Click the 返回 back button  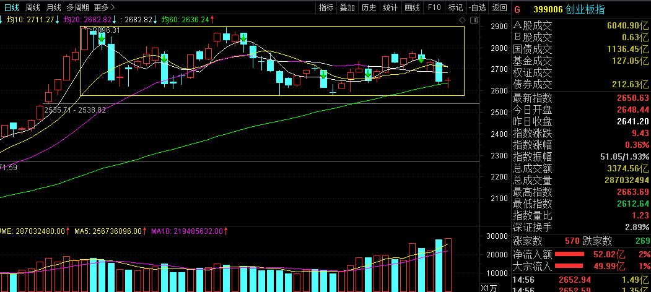pyautogui.click(x=499, y=7)
